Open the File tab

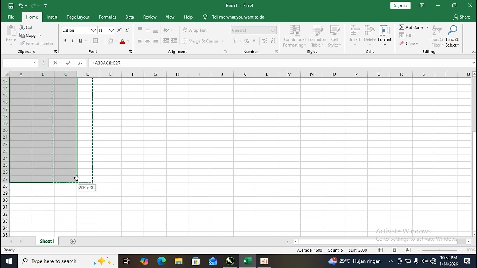[x=11, y=17]
